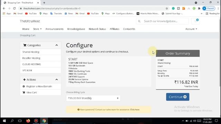Click the taskbar clock and date
The image size is (221, 124).
[207, 121]
